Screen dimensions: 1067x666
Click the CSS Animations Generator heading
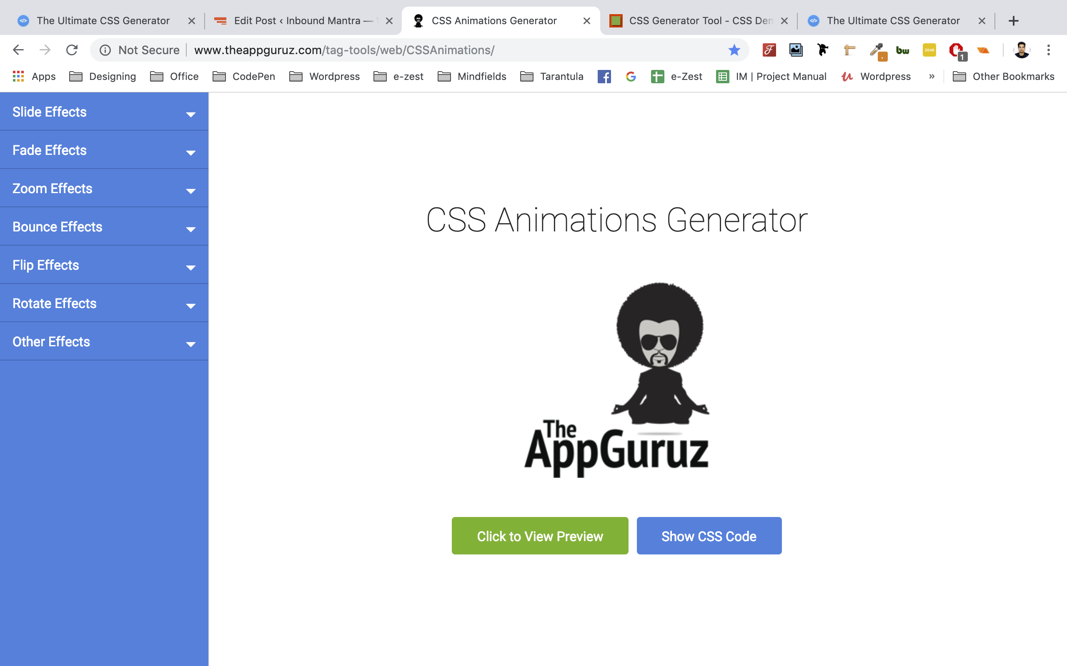click(616, 220)
